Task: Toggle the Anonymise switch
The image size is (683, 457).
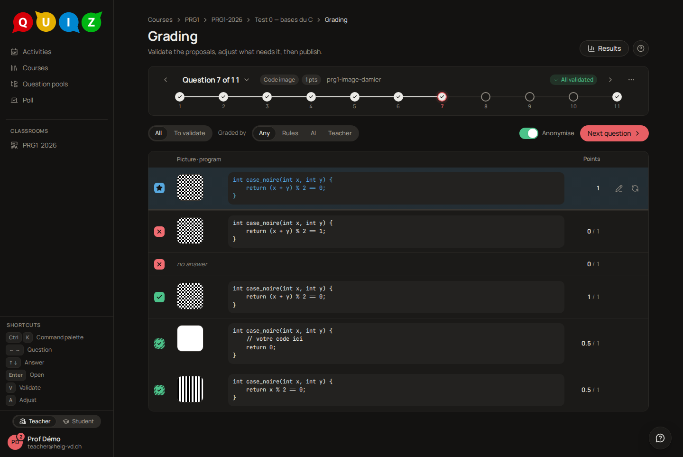Action: (x=529, y=133)
